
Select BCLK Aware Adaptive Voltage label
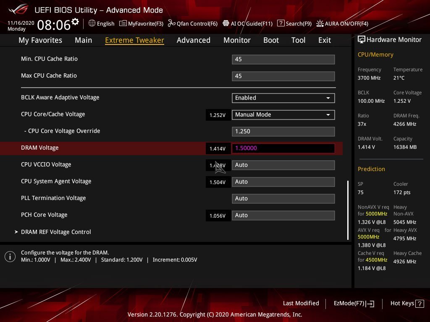pyautogui.click(x=60, y=97)
